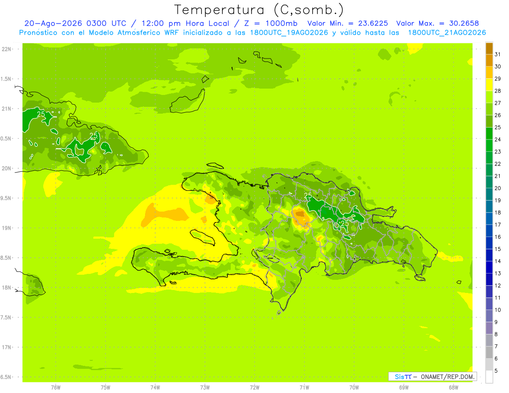509x393 pixels.
Task: Click the '1800UTC_21AGO2026' valid-until time
Action: click(x=447, y=33)
